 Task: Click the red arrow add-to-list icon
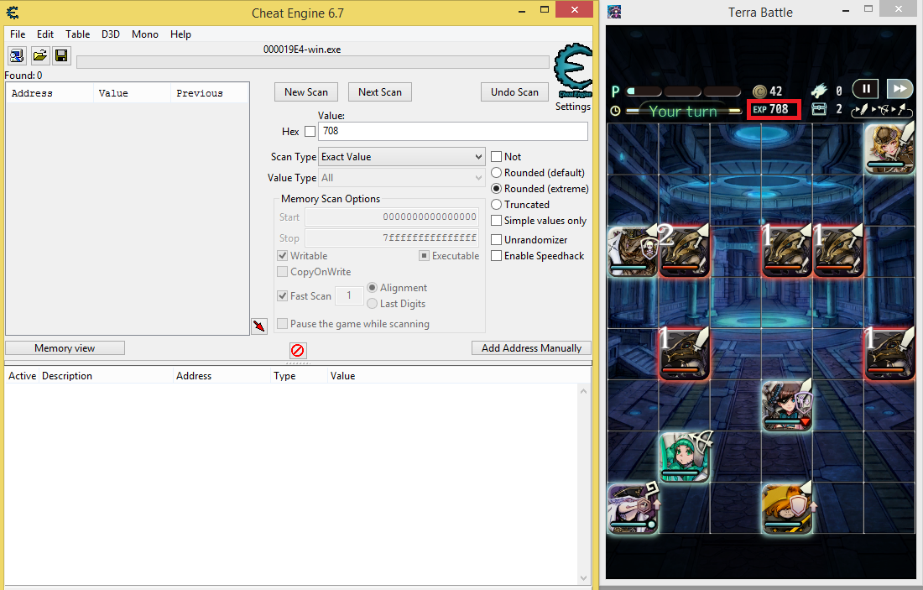tap(259, 326)
